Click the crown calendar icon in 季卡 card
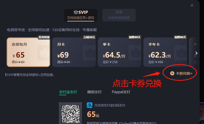The image size is (204, 124). click(135, 52)
